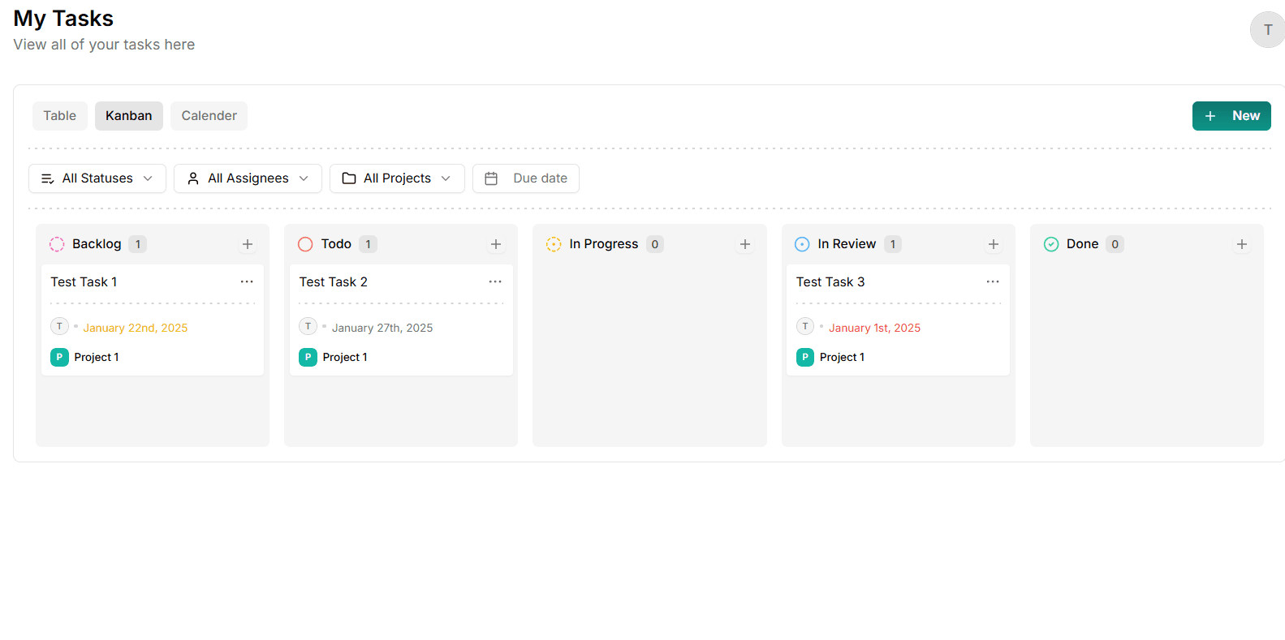Click the calendar icon in Due date filter
1285x640 pixels.
click(x=491, y=178)
